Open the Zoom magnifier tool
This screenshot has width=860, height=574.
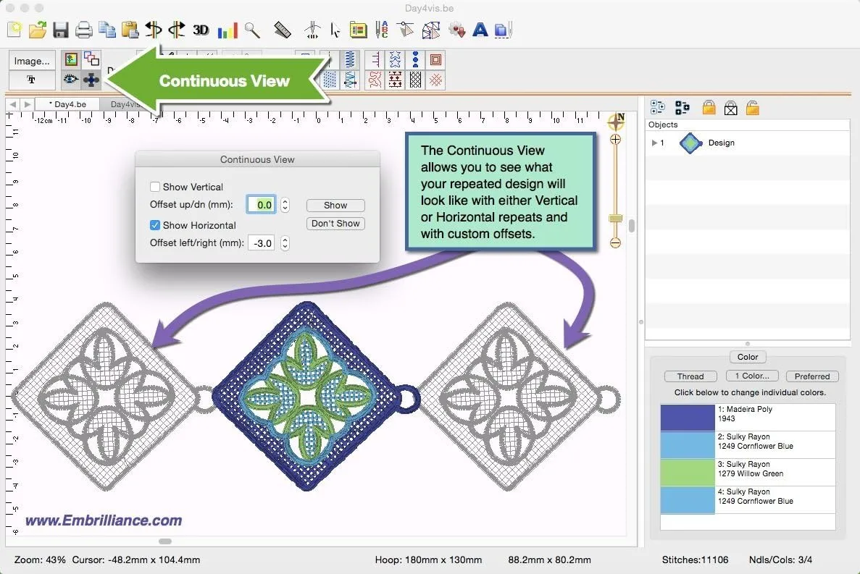coord(252,30)
